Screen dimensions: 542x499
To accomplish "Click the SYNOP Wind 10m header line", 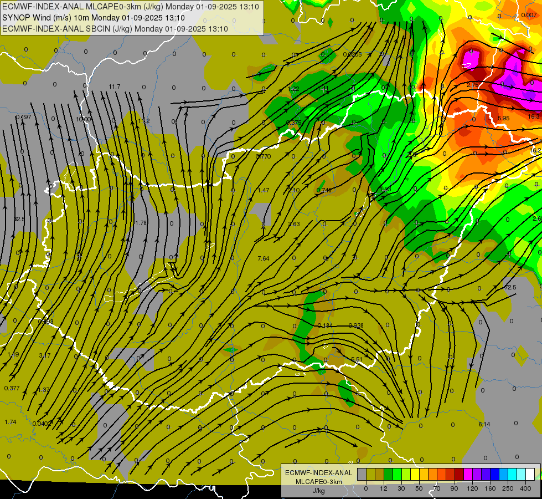I will (x=94, y=18).
